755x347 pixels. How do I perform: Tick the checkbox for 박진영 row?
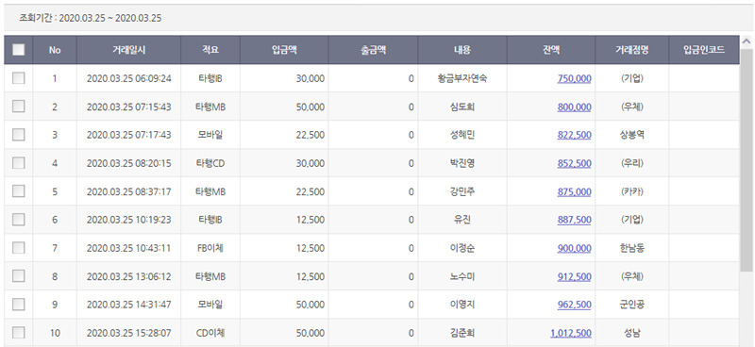18,163
